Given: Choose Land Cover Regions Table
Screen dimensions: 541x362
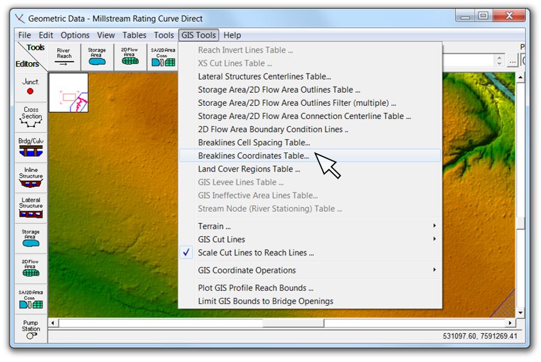Looking at the screenshot, I should 310,169.
